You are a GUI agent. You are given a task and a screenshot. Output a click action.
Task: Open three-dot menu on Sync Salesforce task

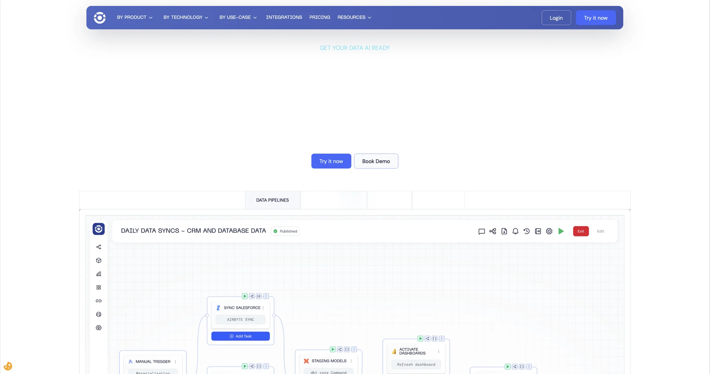click(x=263, y=308)
